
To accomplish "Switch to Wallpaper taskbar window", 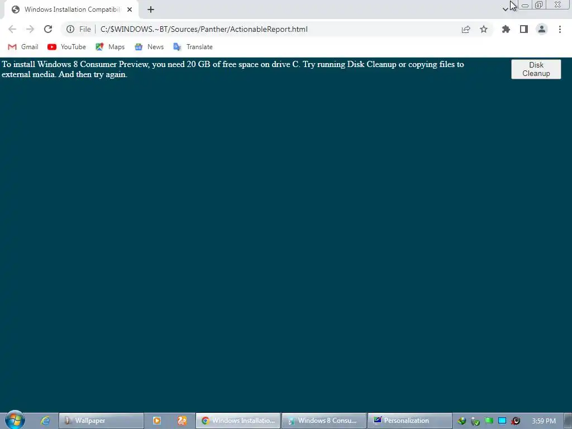I will (x=101, y=421).
